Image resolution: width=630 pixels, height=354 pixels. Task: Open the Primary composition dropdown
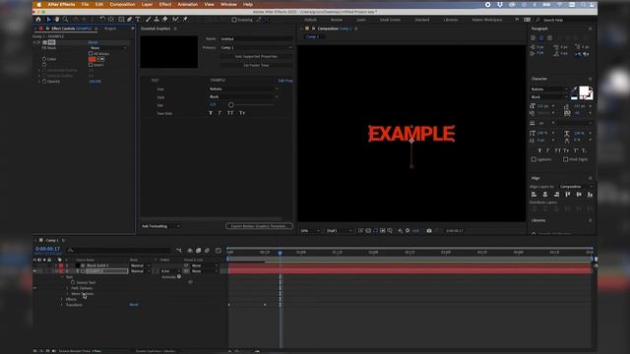(x=256, y=47)
